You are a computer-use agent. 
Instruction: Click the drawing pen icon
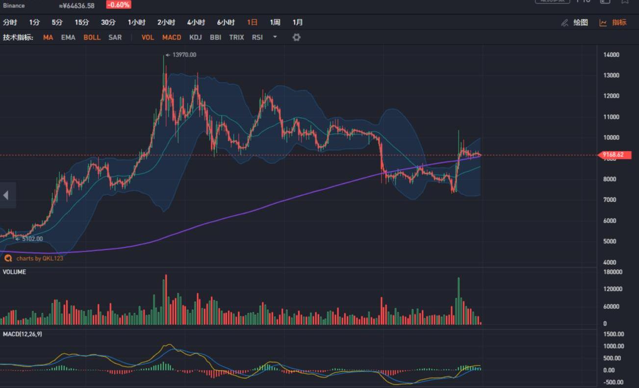point(565,23)
